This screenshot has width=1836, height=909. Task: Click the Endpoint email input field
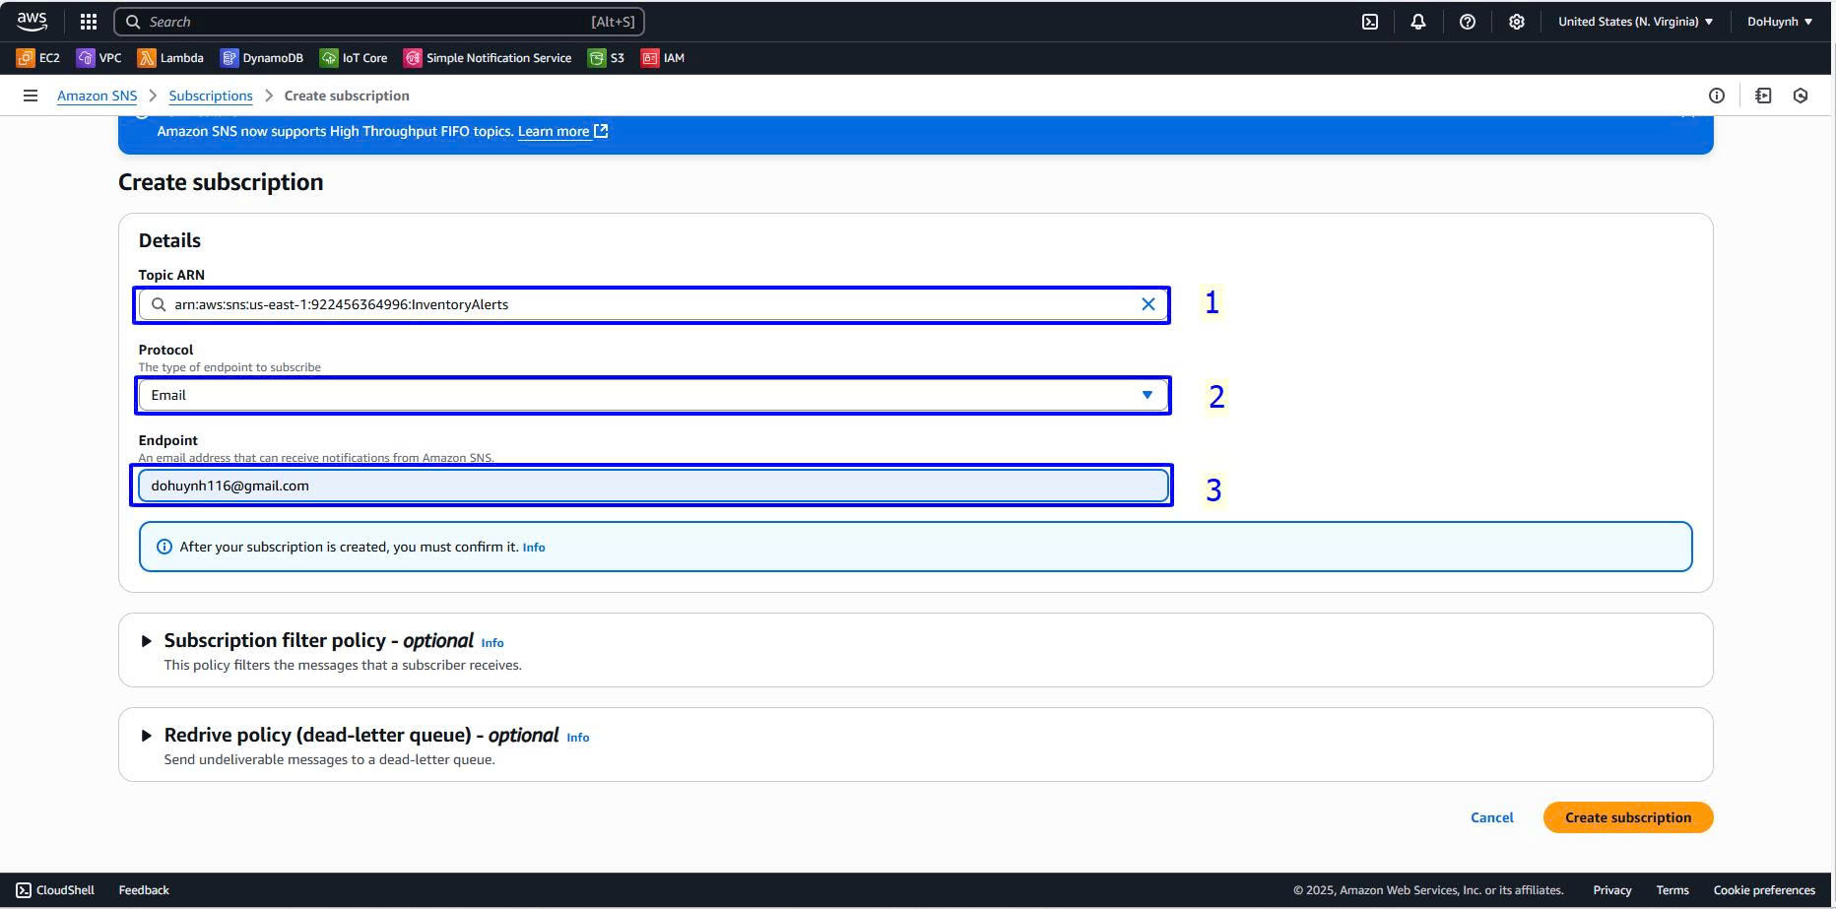pos(652,486)
